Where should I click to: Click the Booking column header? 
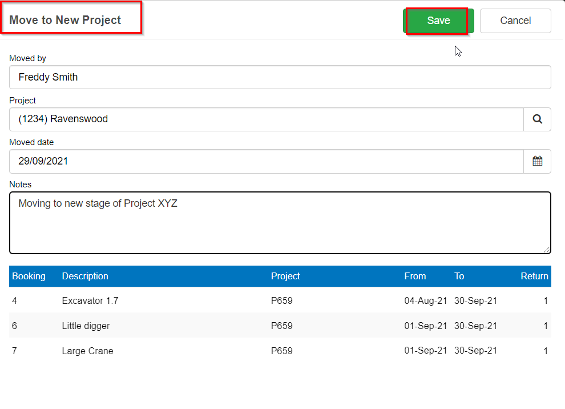tap(29, 276)
